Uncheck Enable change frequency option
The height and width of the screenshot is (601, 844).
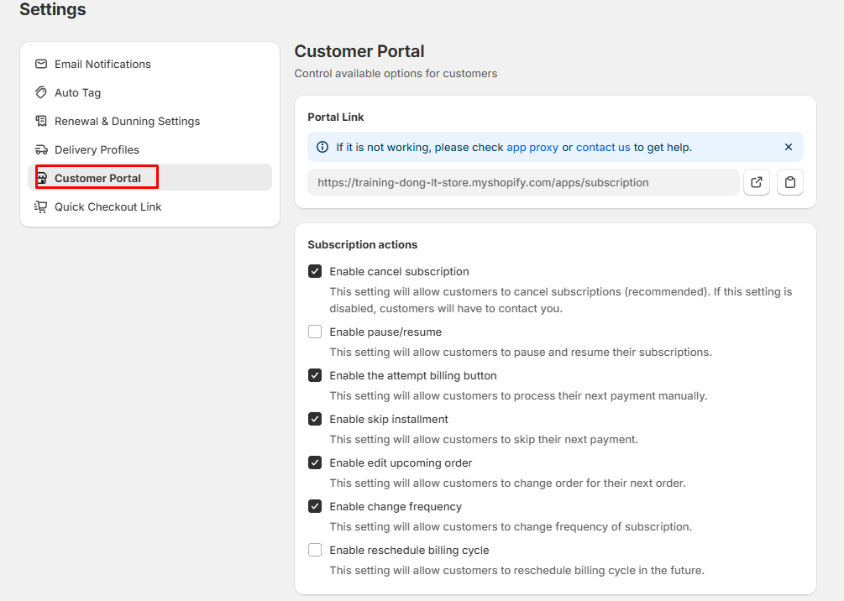tap(315, 506)
